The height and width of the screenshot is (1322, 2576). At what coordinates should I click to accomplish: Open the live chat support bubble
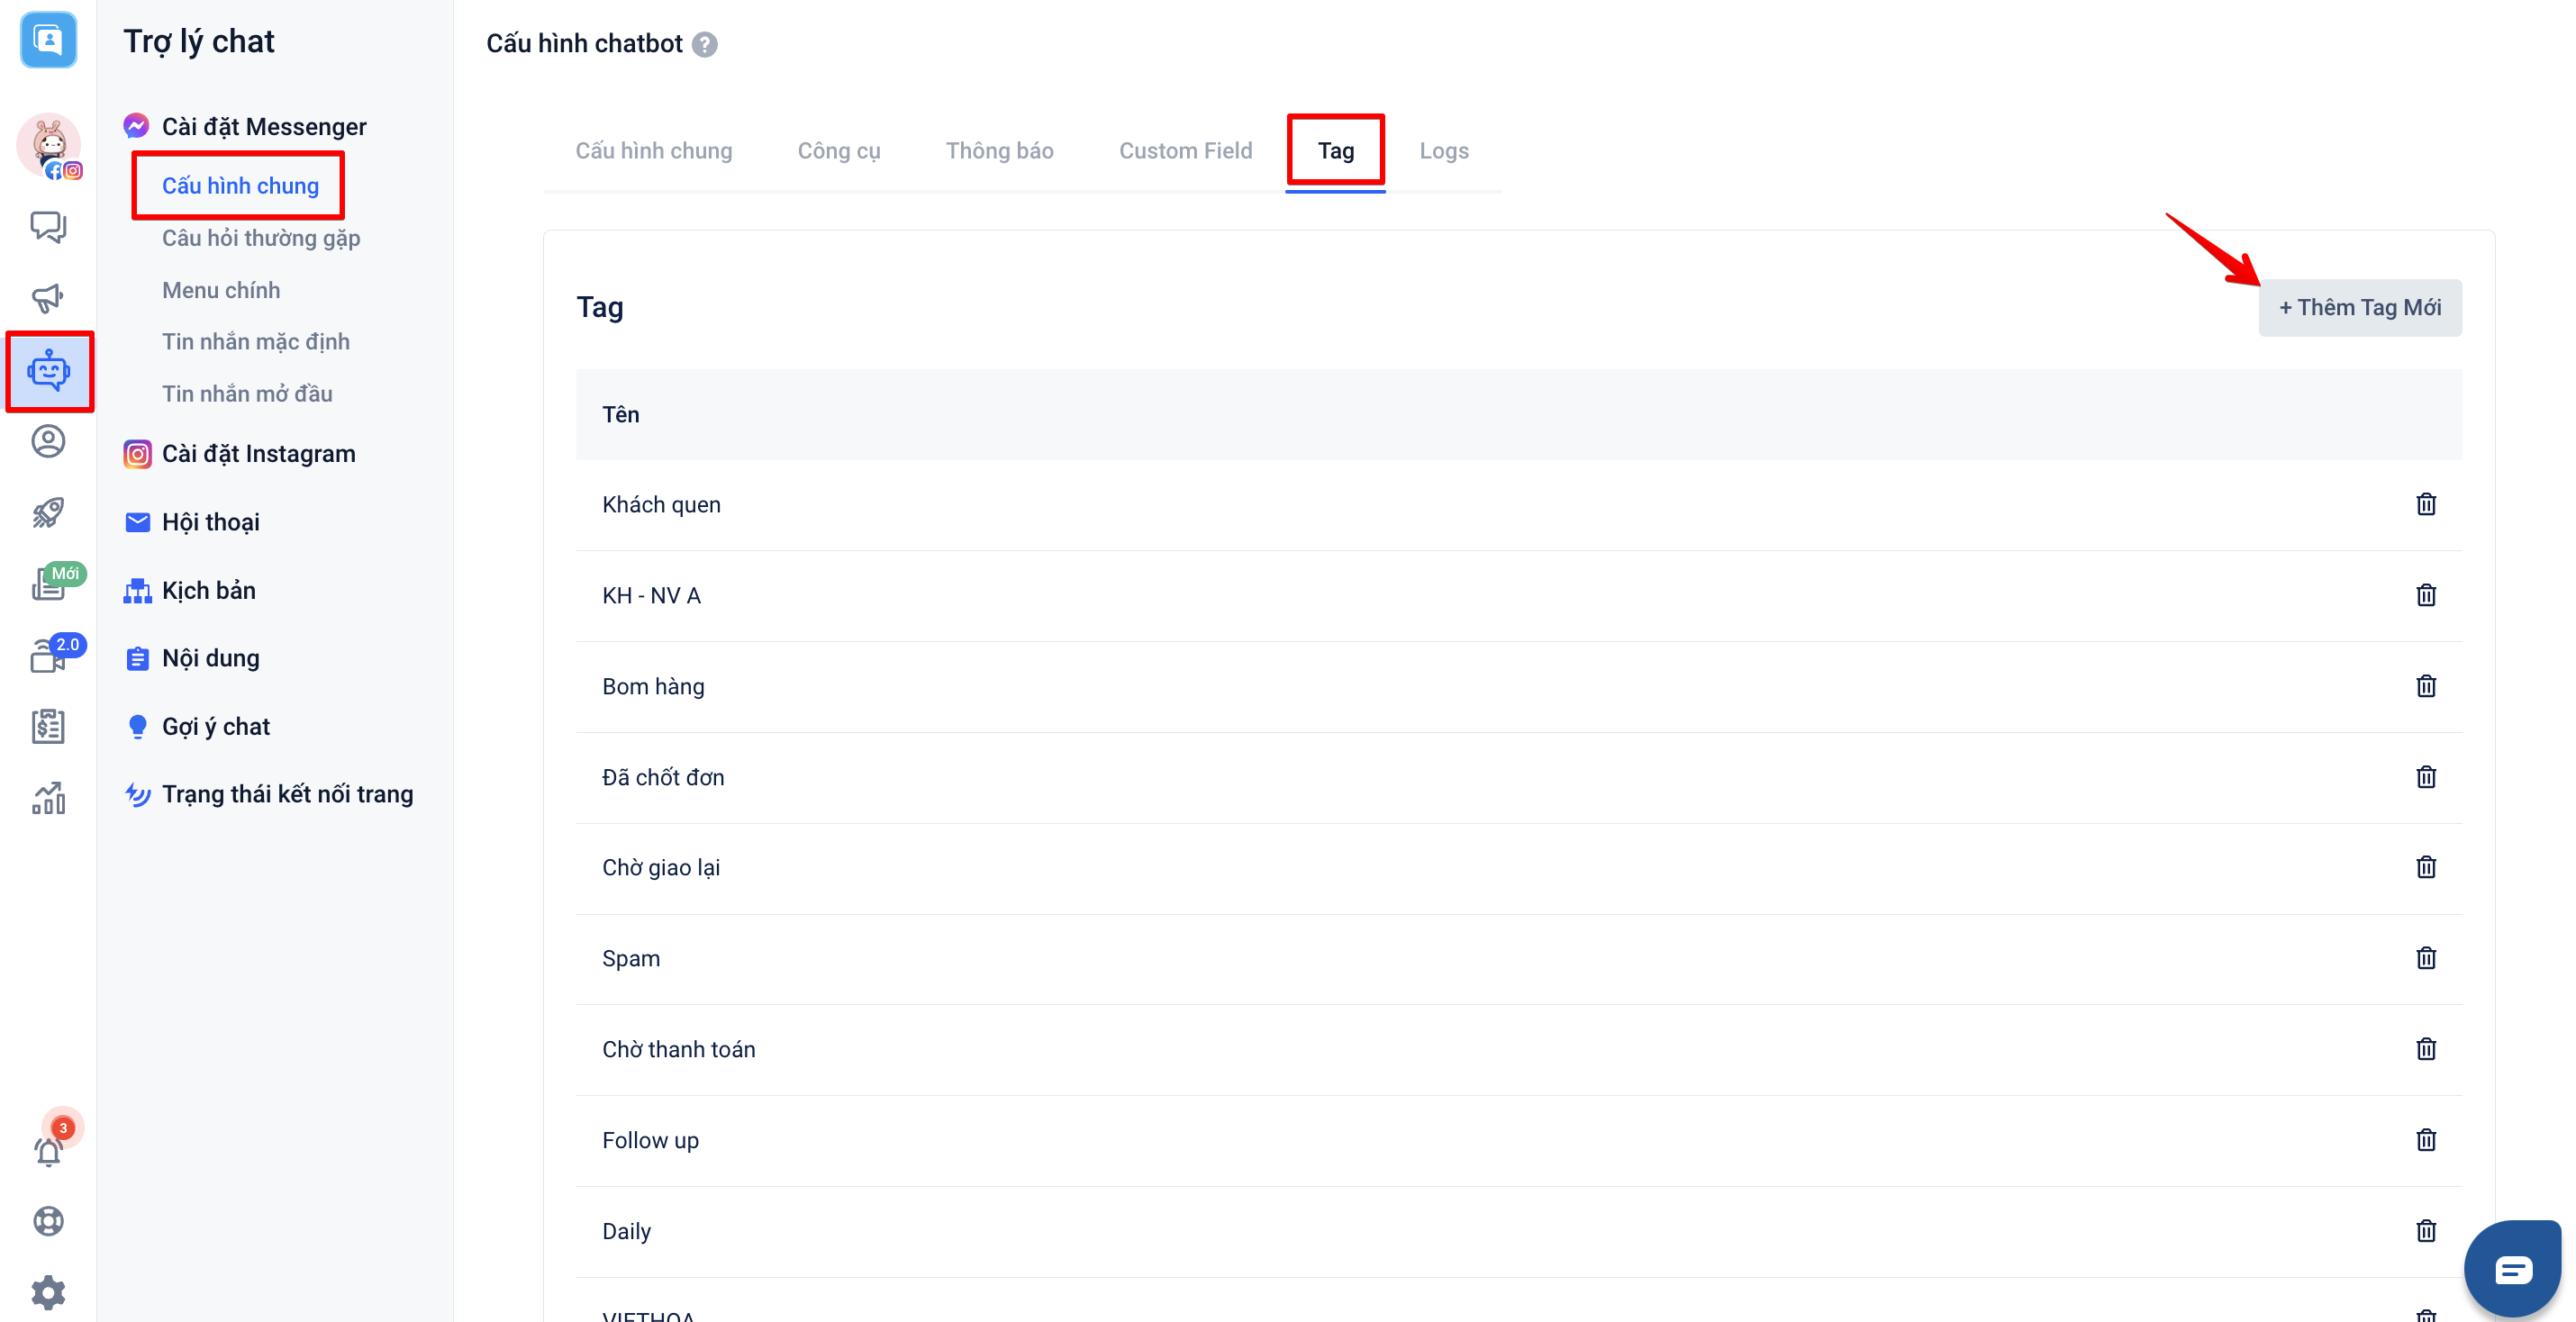[x=2512, y=1268]
